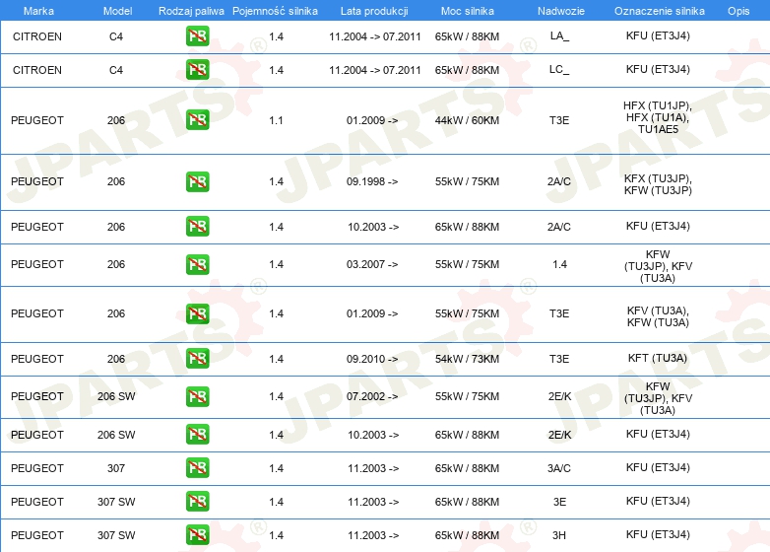Viewport: 770px width, 552px height.
Task: Select the Rodzaj paliwa column header
Action: point(191,11)
